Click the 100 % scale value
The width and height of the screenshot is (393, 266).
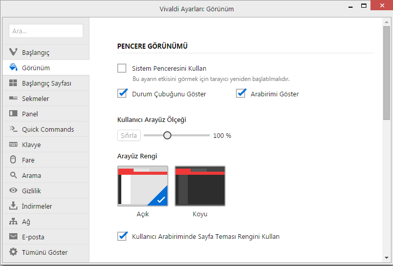pos(222,135)
